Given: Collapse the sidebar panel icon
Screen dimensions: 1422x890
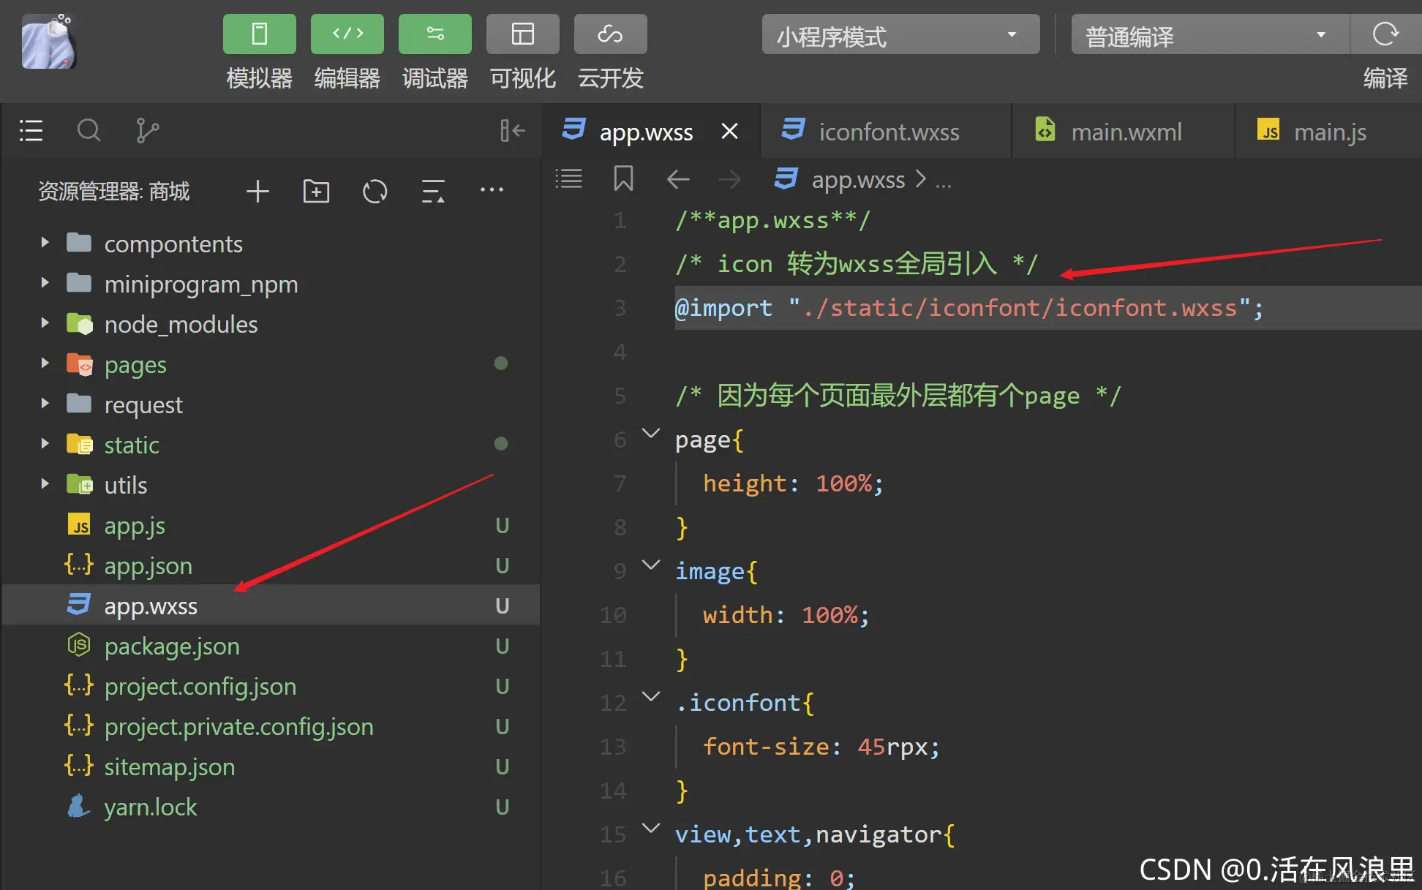Looking at the screenshot, I should pos(512,131).
